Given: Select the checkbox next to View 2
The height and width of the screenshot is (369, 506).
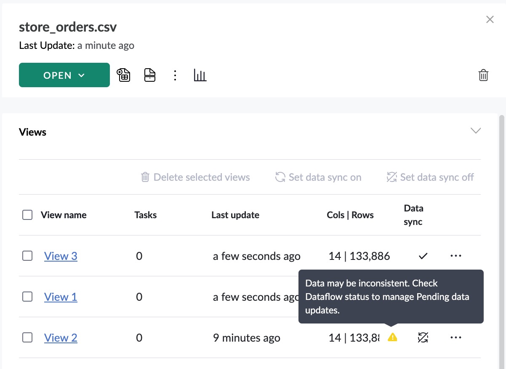Looking at the screenshot, I should 27,337.
